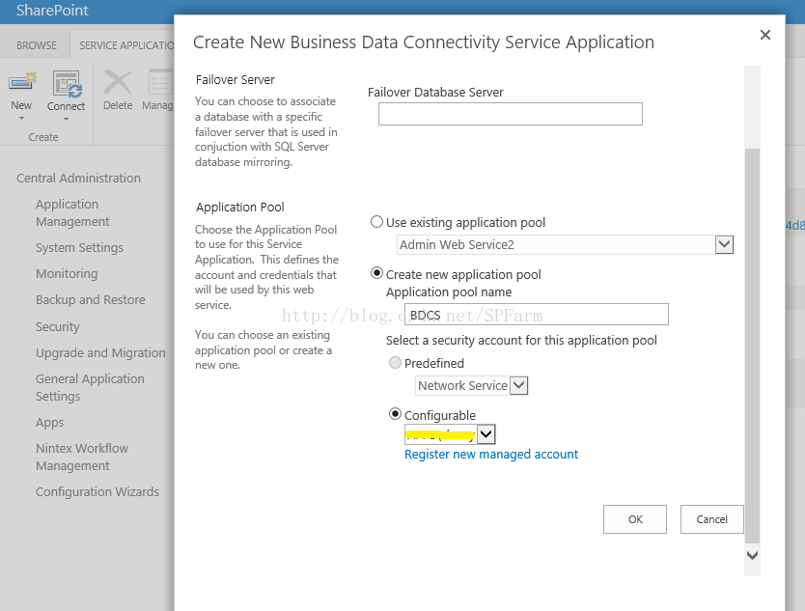805x611 pixels.
Task: Open Configuration Wizards in sidebar
Action: tap(97, 491)
